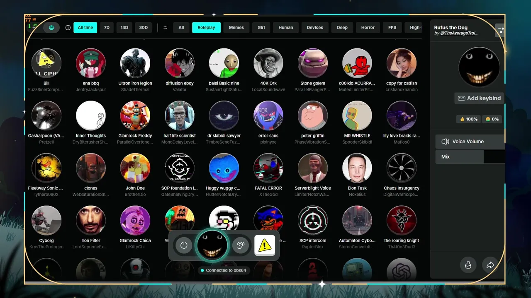Click the Voice Volume speaker icon
Viewport: 531px width, 298px height.
[445, 142]
